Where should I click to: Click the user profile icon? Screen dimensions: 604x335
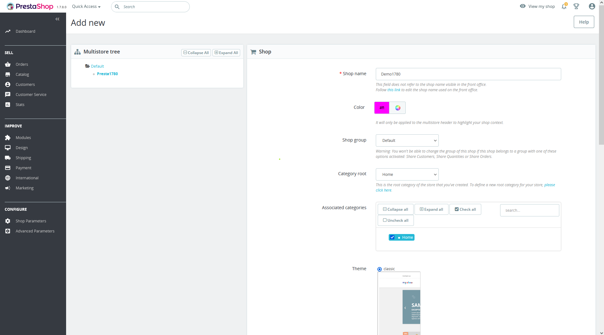click(x=592, y=6)
